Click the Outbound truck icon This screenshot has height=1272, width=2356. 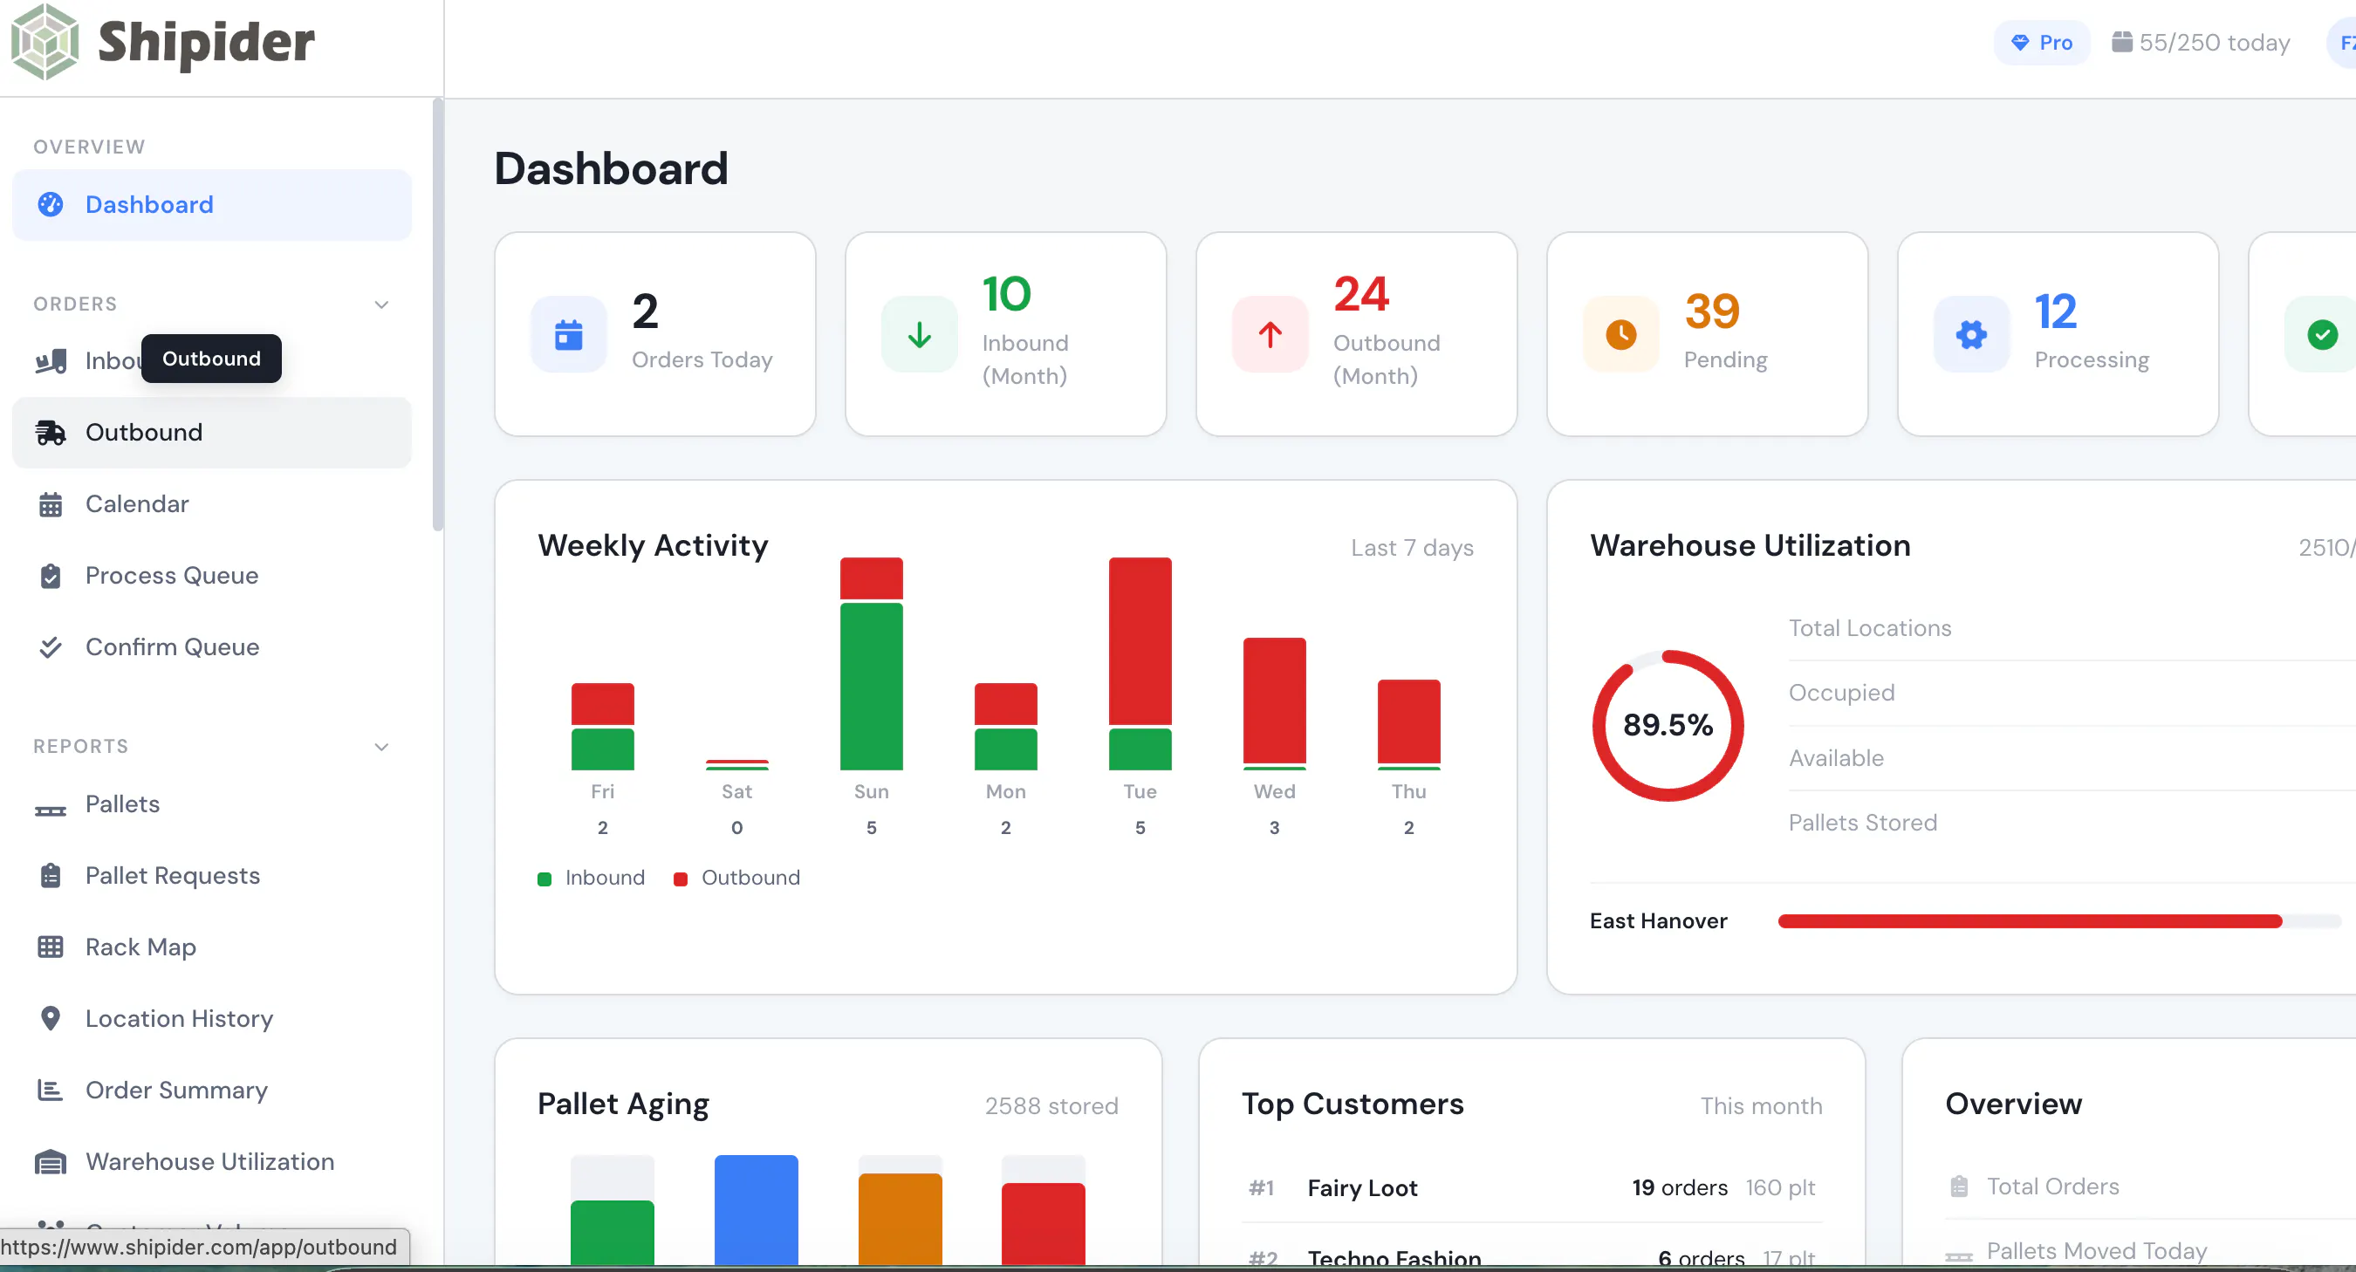[51, 433]
